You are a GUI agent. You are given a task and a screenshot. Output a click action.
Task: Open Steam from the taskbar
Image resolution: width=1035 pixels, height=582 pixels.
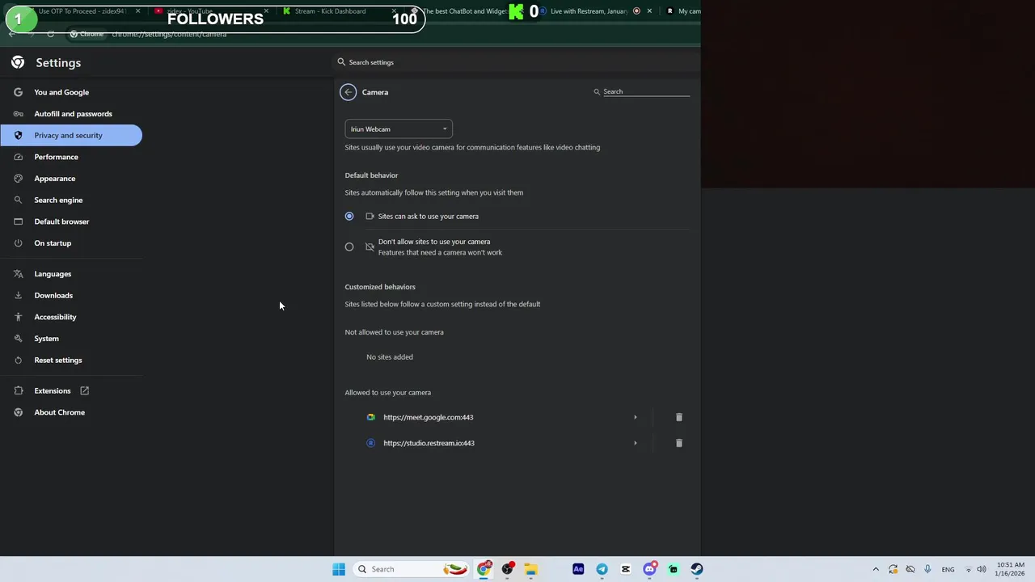(696, 569)
